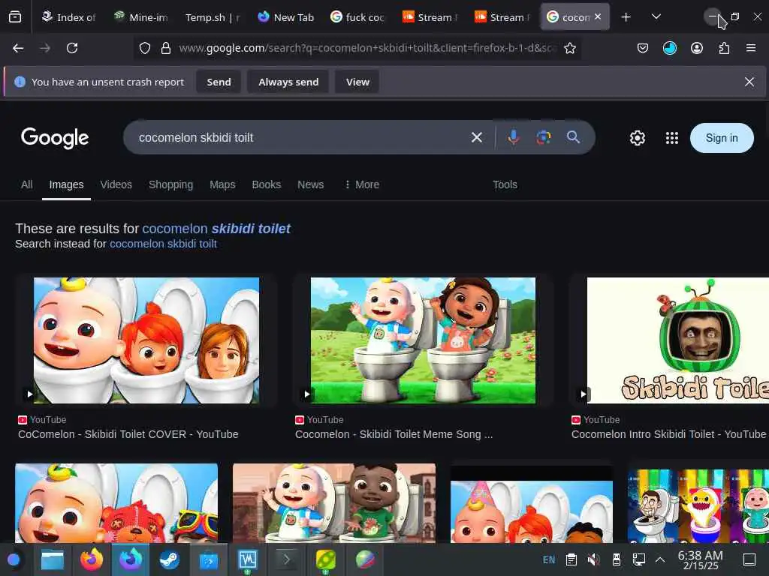
Task: Reload the current page
Action: coord(72,48)
